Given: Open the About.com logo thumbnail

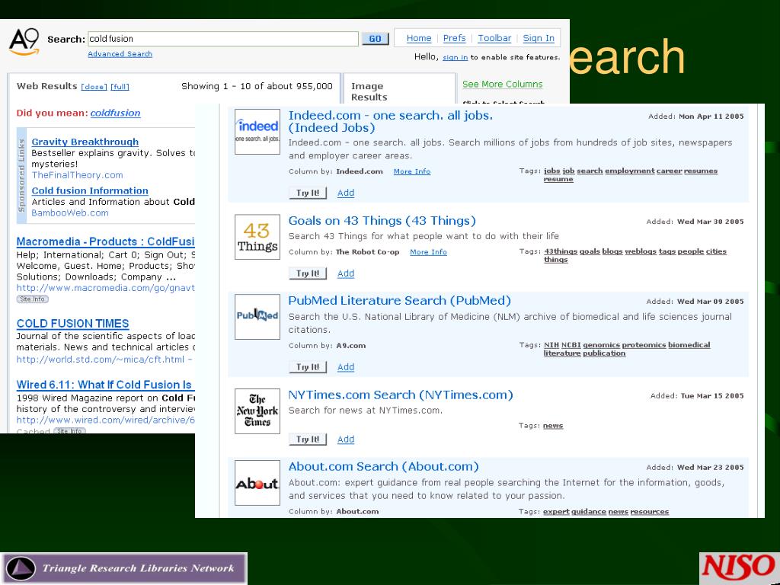Looking at the screenshot, I should click(x=257, y=482).
